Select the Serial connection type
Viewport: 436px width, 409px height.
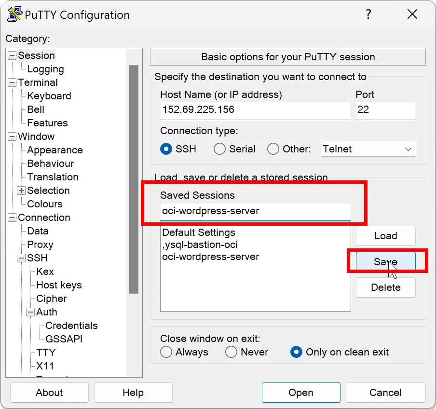[220, 149]
